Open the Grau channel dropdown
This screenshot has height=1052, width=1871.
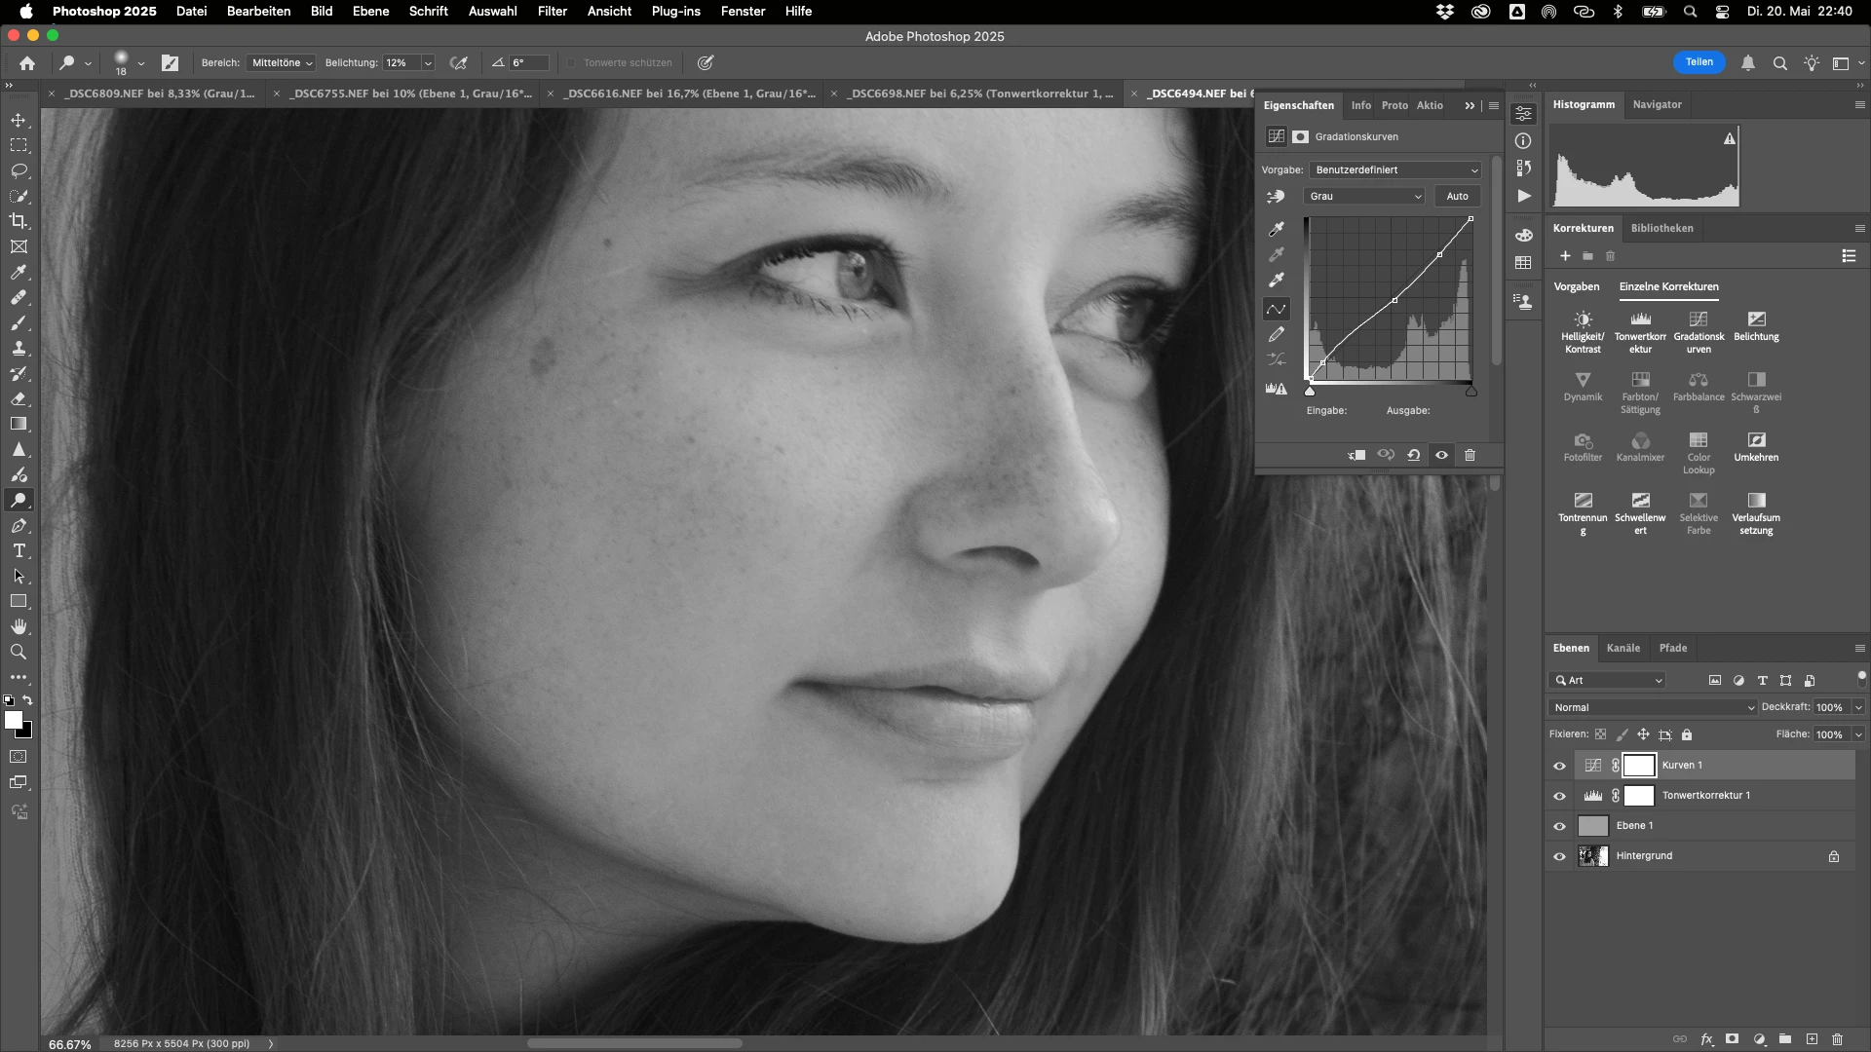[1364, 196]
